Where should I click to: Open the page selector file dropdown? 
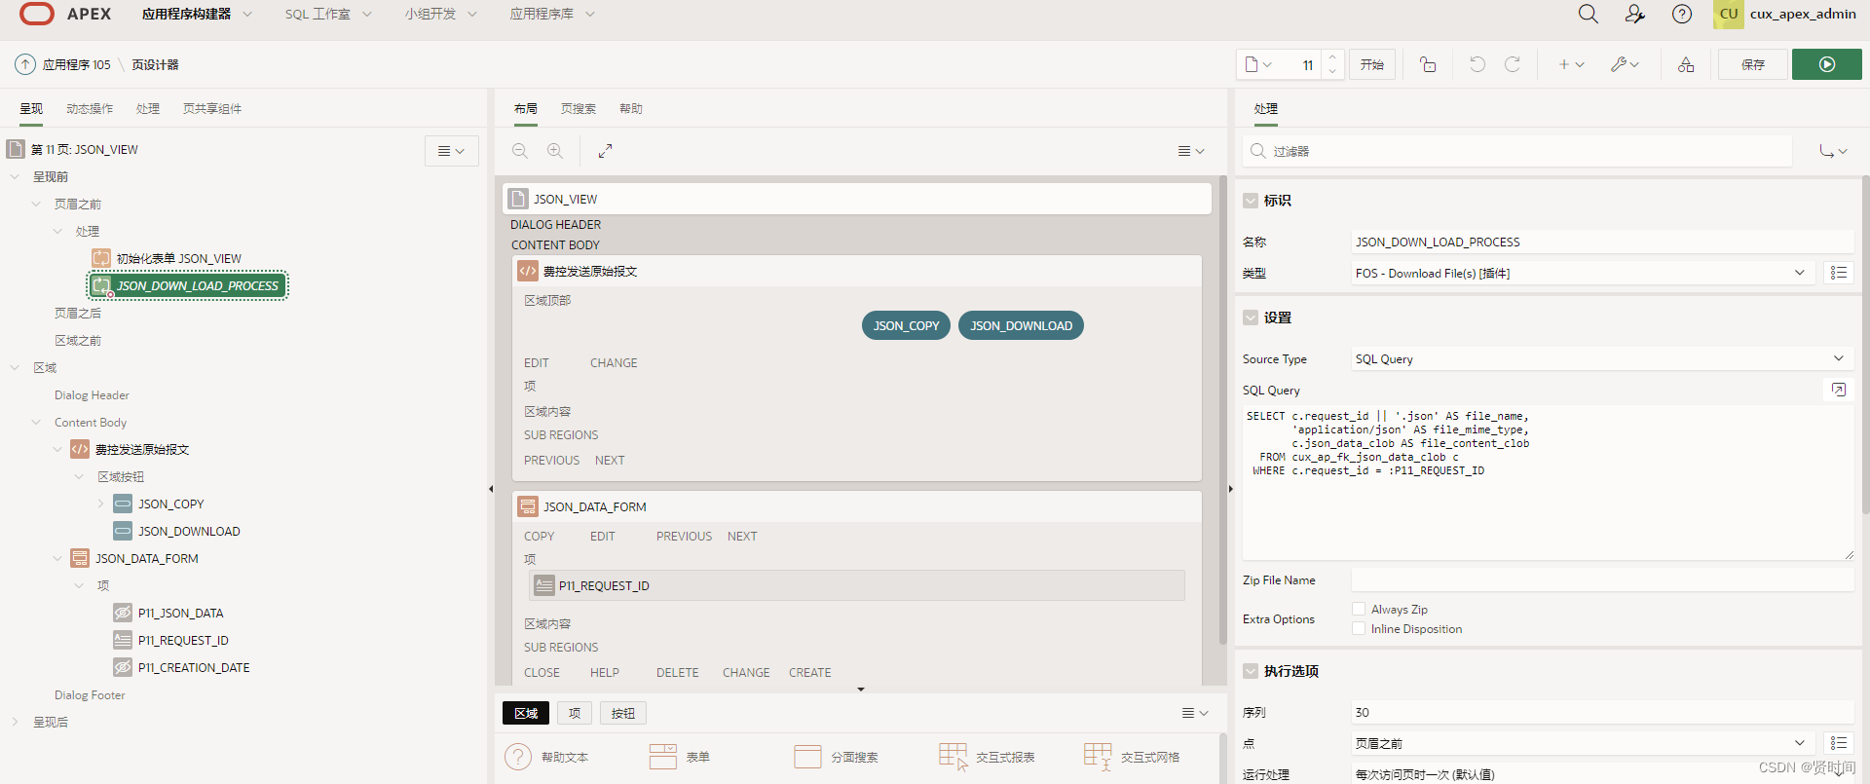[x=1258, y=64]
